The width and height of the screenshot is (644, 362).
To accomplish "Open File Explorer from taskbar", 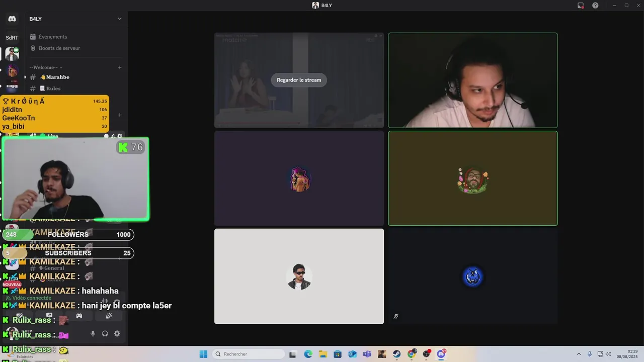I will tap(323, 354).
